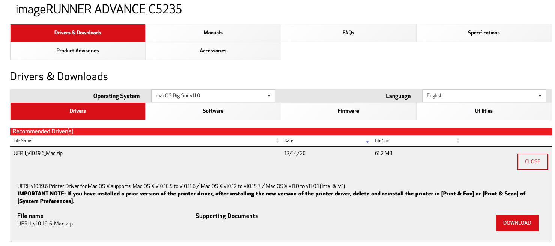
Task: Select the Drivers sub-tab
Action: [78, 111]
